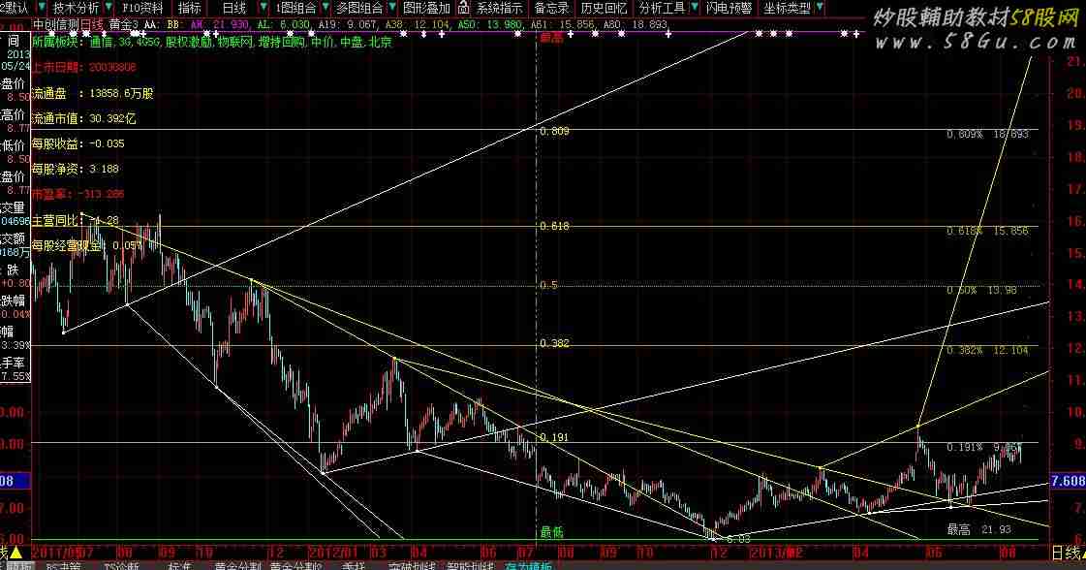Click the 指标 toolbar item
The image size is (1086, 570).
coord(189,8)
